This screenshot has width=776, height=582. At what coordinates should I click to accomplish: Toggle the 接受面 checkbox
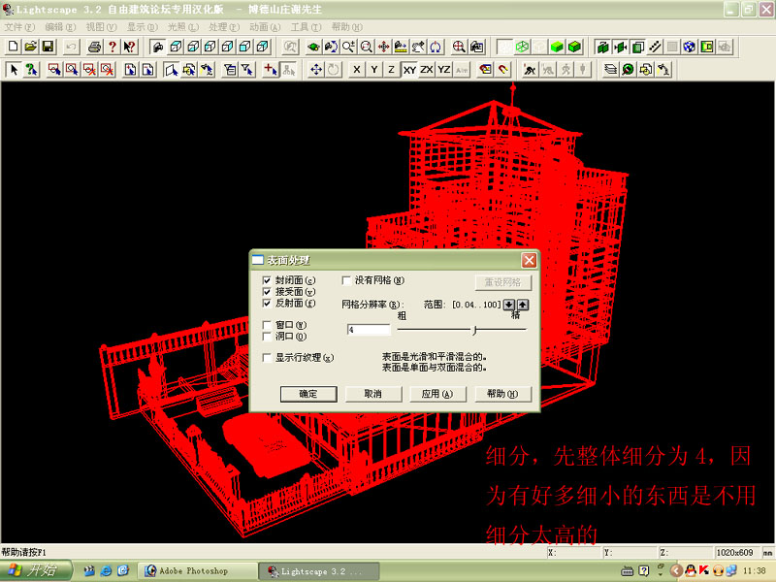[267, 292]
